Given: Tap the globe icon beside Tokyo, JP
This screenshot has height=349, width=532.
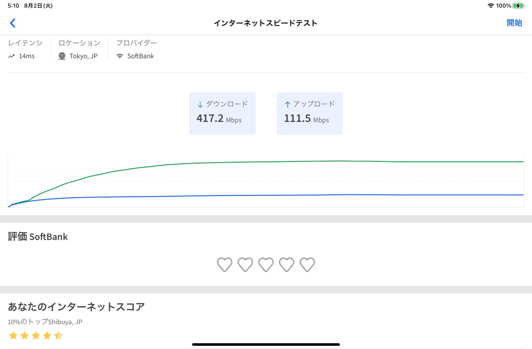Looking at the screenshot, I should [62, 56].
